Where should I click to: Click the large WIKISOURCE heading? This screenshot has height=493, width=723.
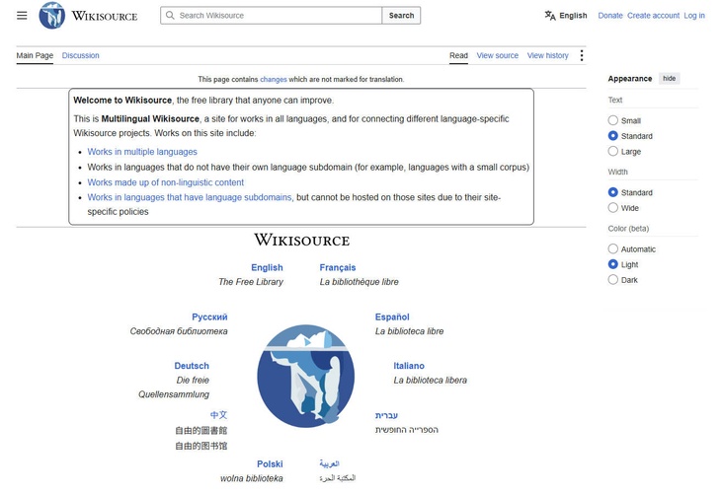point(302,240)
